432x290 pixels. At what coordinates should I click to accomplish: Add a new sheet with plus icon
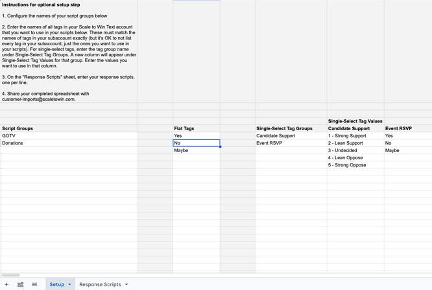[x=6, y=285]
